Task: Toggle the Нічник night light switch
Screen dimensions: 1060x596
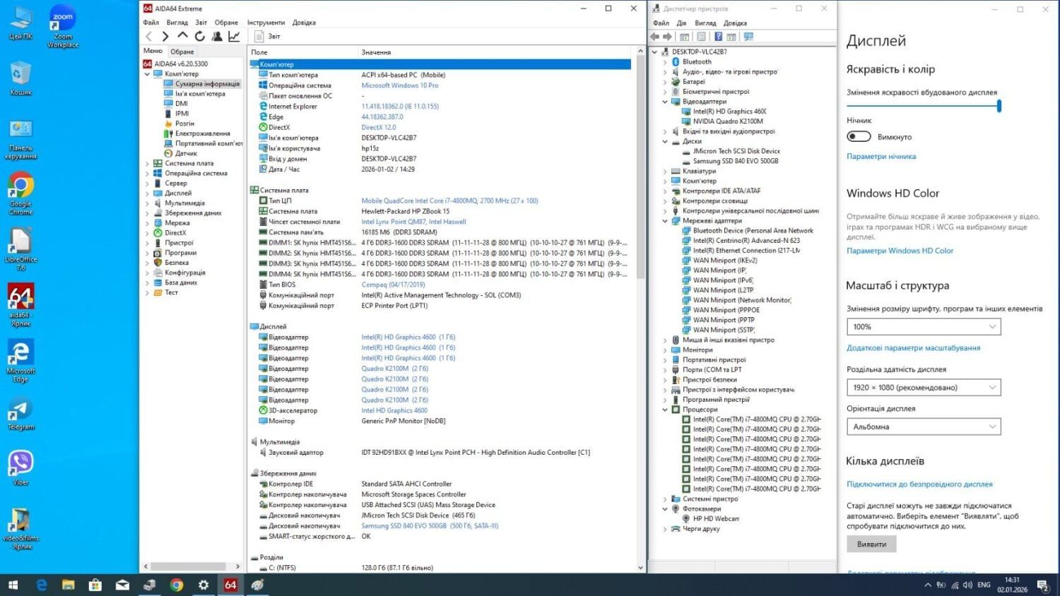Action: [859, 136]
